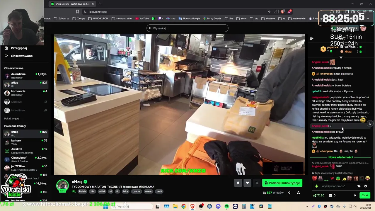375x211 pixels.
Task: Click the Wyszukaj search field on Kick
Action: (187, 28)
